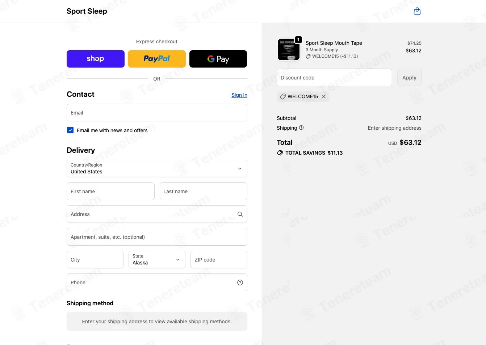This screenshot has height=345, width=486.
Task: Select Google Pay express checkout
Action: click(x=218, y=59)
